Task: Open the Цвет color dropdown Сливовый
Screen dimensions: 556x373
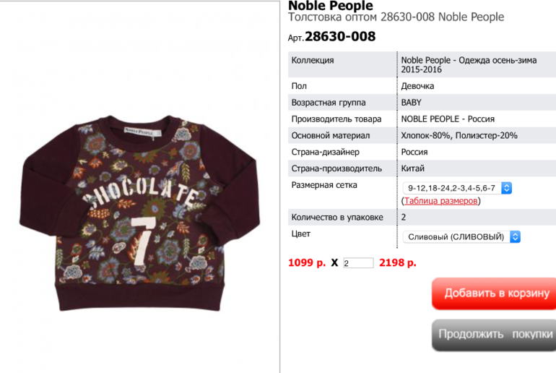Action: point(461,236)
